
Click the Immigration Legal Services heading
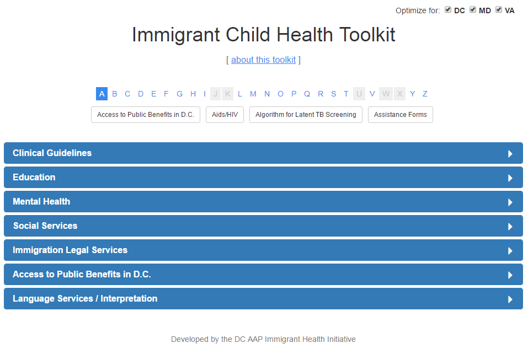(263, 250)
